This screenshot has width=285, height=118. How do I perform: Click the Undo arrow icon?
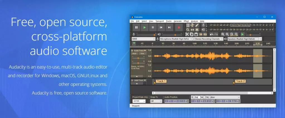tap(212, 34)
